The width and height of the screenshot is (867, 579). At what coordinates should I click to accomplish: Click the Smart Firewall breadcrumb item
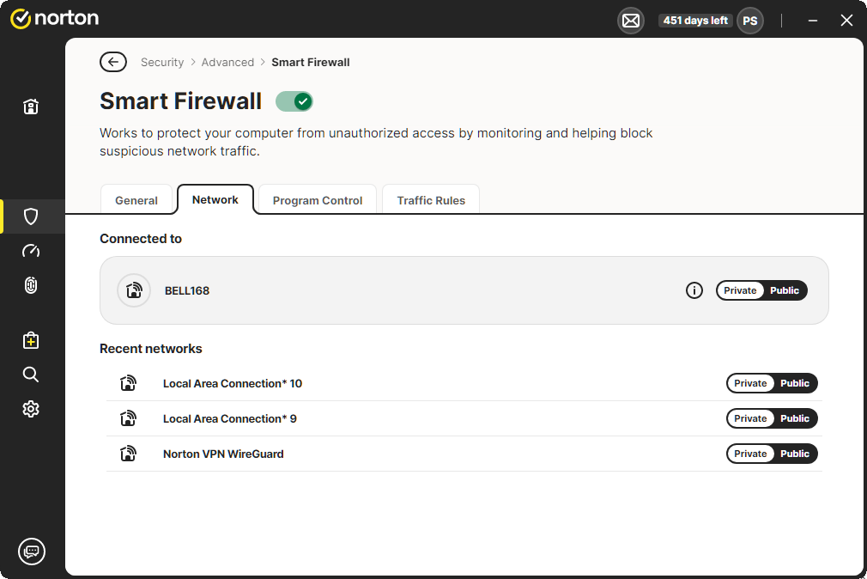click(x=311, y=62)
